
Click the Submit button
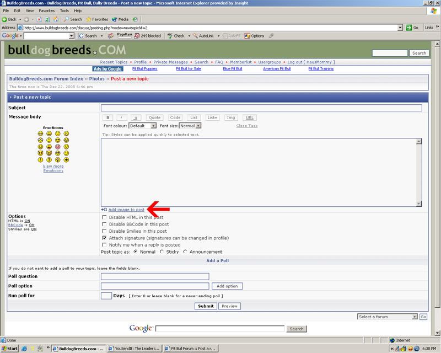pos(206,306)
